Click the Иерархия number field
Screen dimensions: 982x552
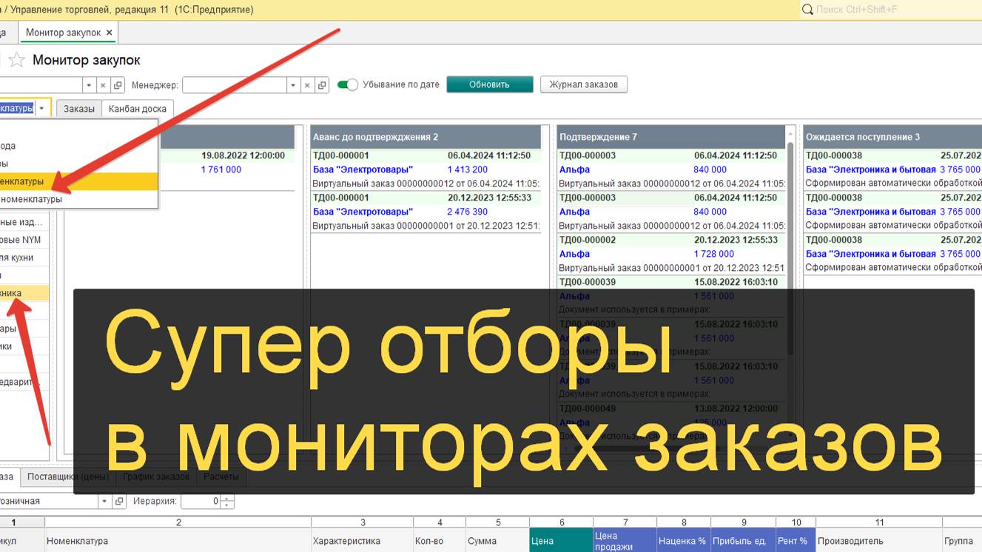point(201,501)
